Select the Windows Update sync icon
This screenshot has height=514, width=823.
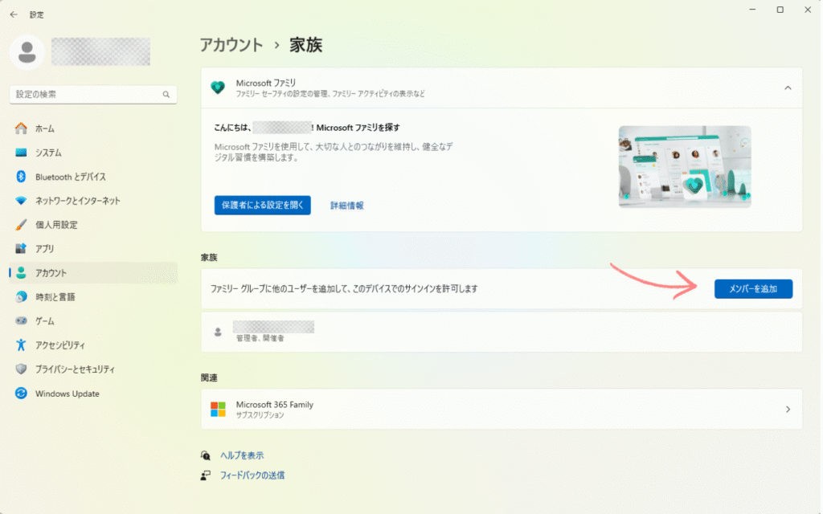click(x=21, y=394)
